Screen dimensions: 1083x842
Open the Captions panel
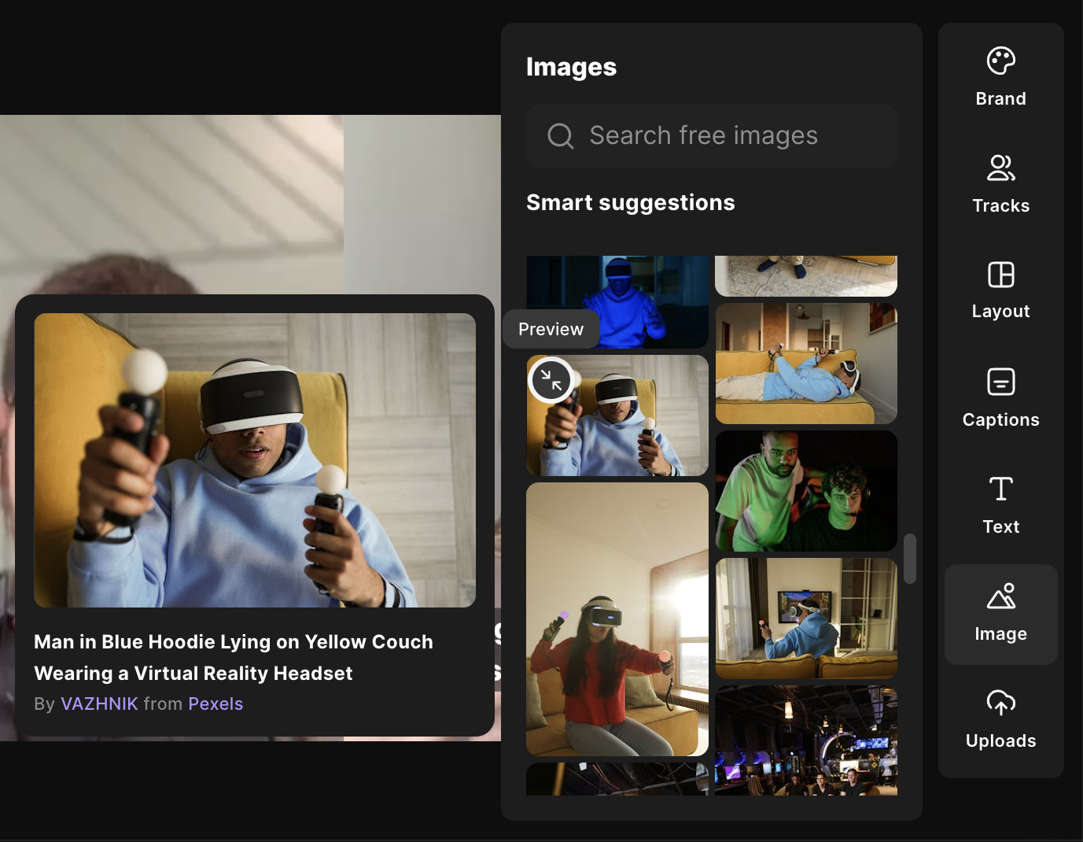[x=1000, y=397]
